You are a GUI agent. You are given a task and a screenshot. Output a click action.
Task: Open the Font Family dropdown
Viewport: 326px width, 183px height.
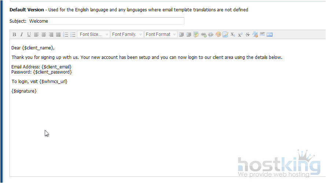click(127, 34)
